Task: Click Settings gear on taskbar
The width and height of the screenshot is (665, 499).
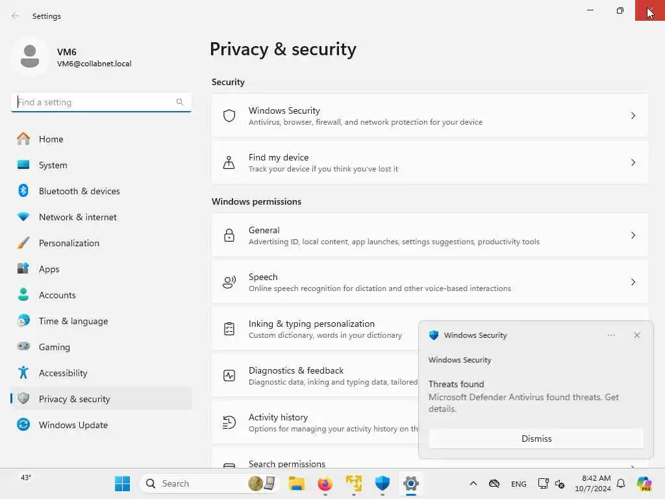Action: point(410,483)
